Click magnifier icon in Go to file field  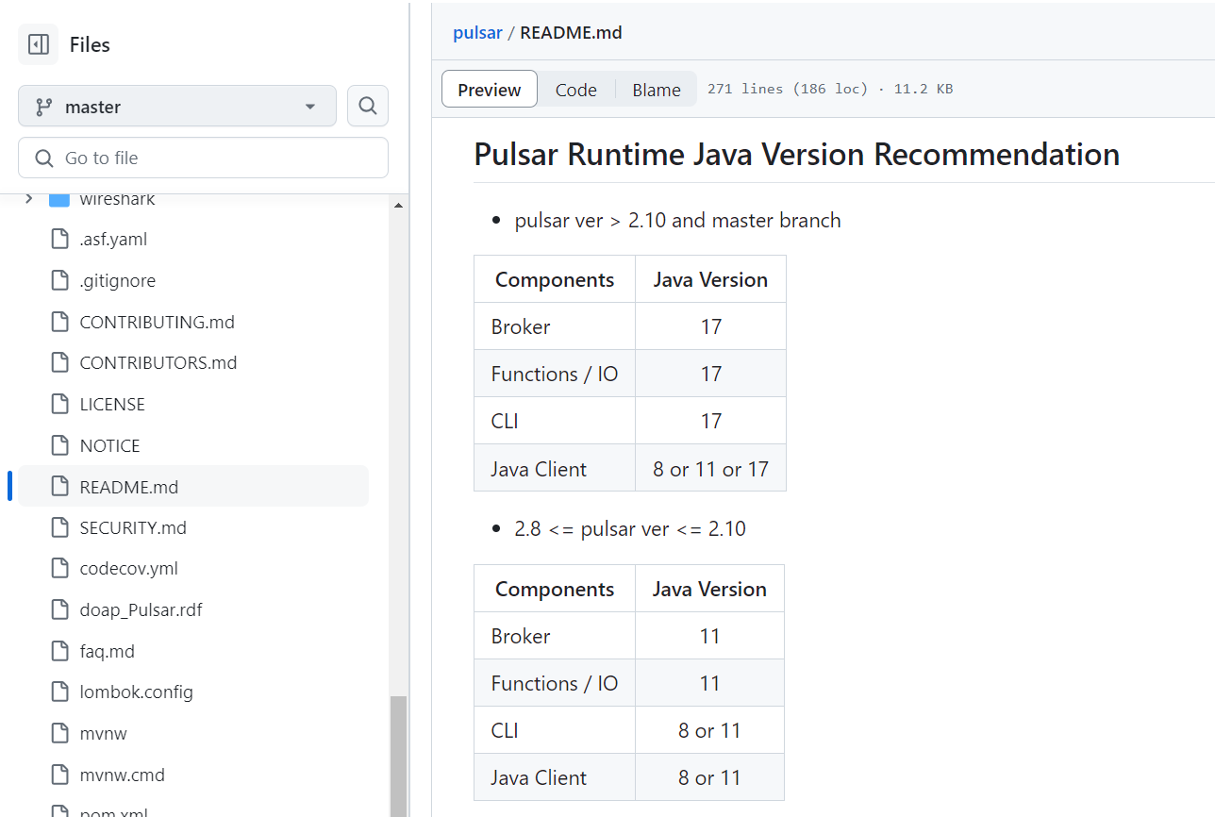point(43,158)
